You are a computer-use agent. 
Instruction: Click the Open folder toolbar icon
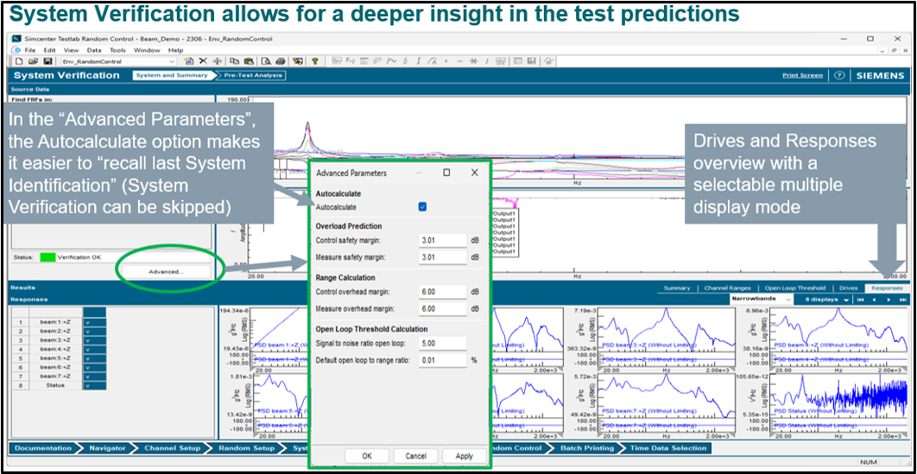[x=33, y=61]
